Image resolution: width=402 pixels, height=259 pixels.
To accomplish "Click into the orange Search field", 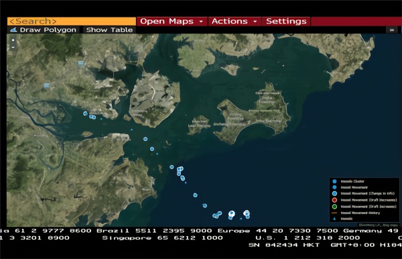I will click(72, 21).
